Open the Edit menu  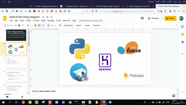tap(16, 20)
